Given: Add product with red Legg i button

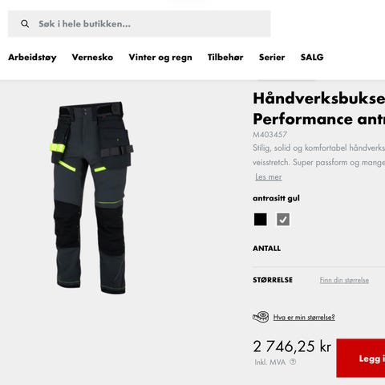Looking at the screenshot, I should pos(361,358).
